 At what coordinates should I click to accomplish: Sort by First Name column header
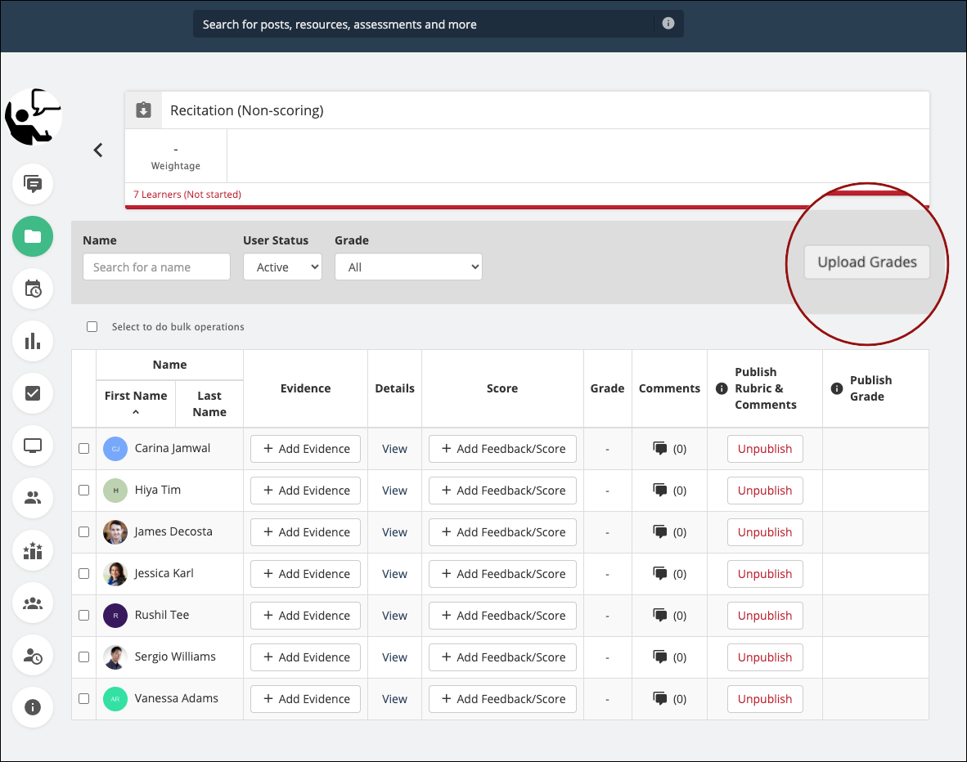[x=136, y=397]
